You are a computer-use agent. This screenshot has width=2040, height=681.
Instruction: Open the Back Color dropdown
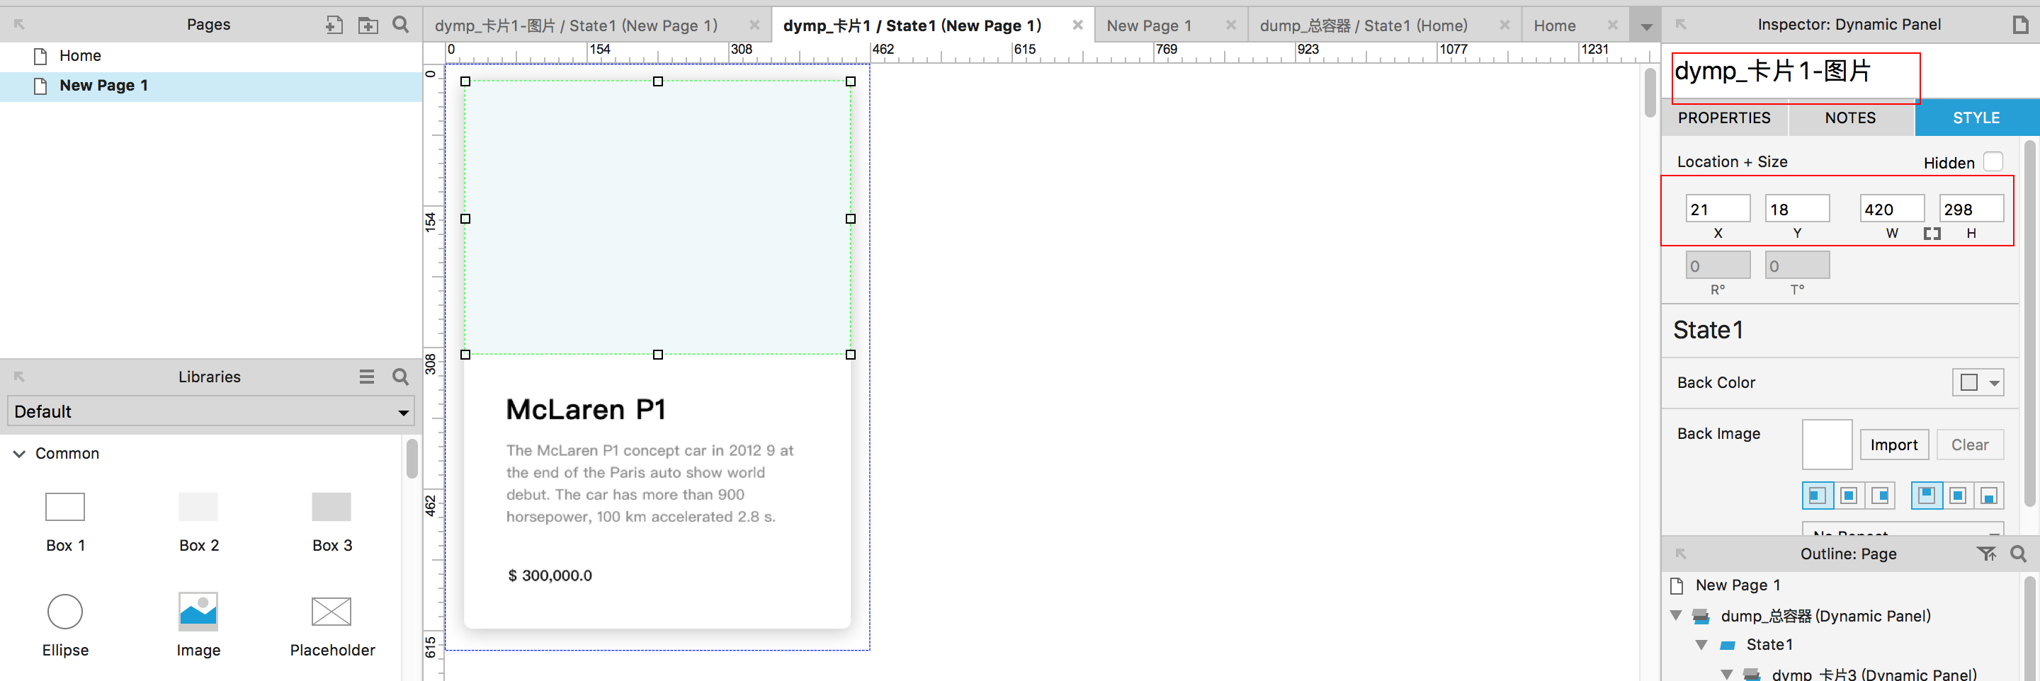coord(1994,383)
